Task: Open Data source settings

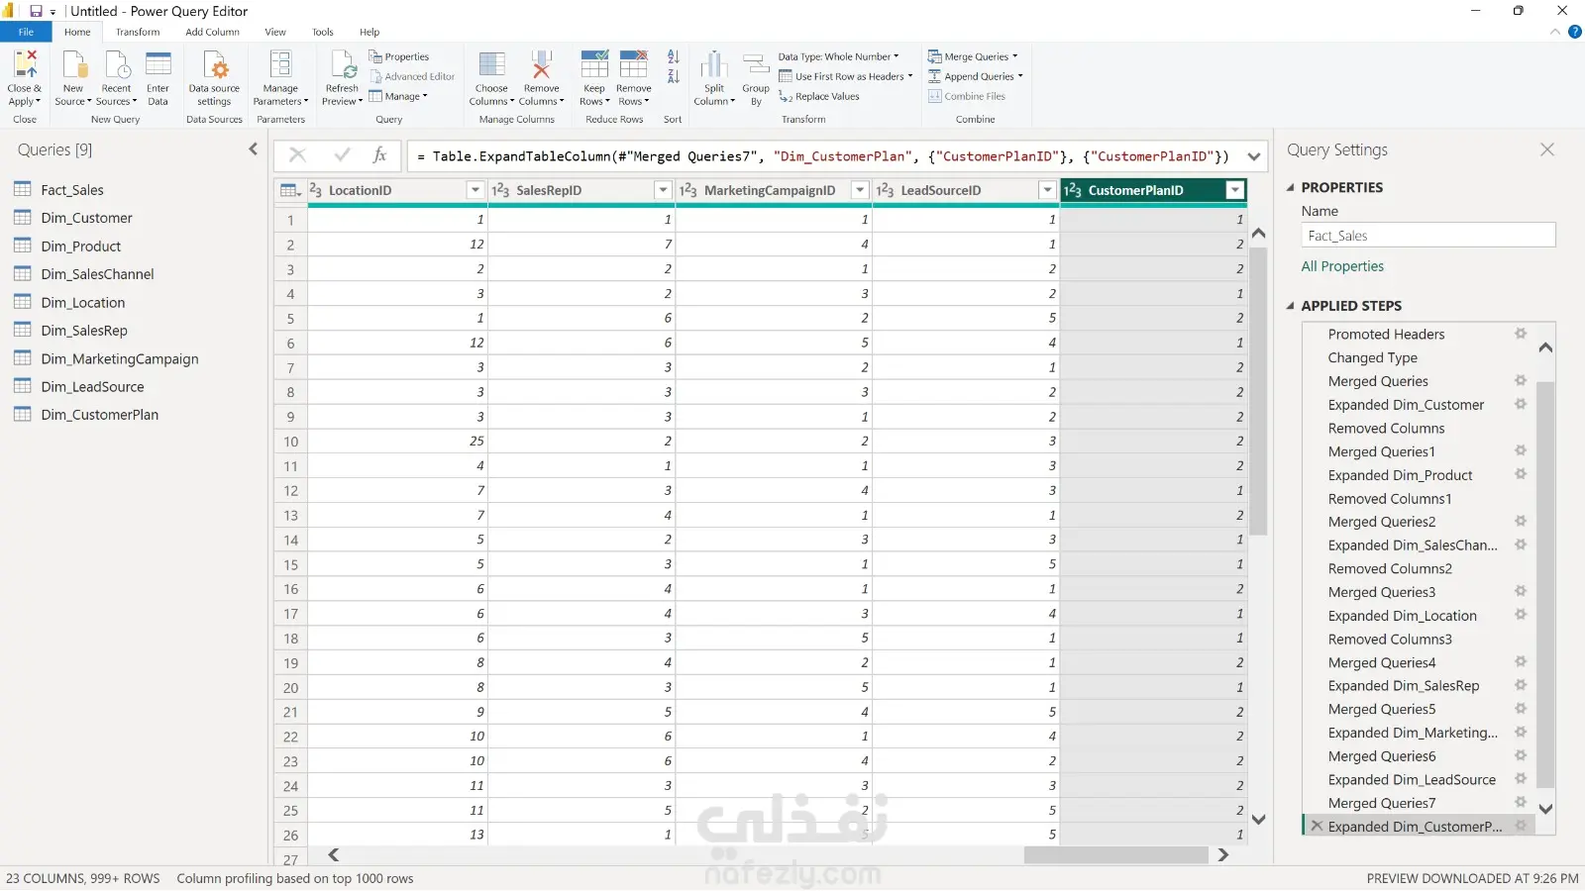Action: click(214, 65)
